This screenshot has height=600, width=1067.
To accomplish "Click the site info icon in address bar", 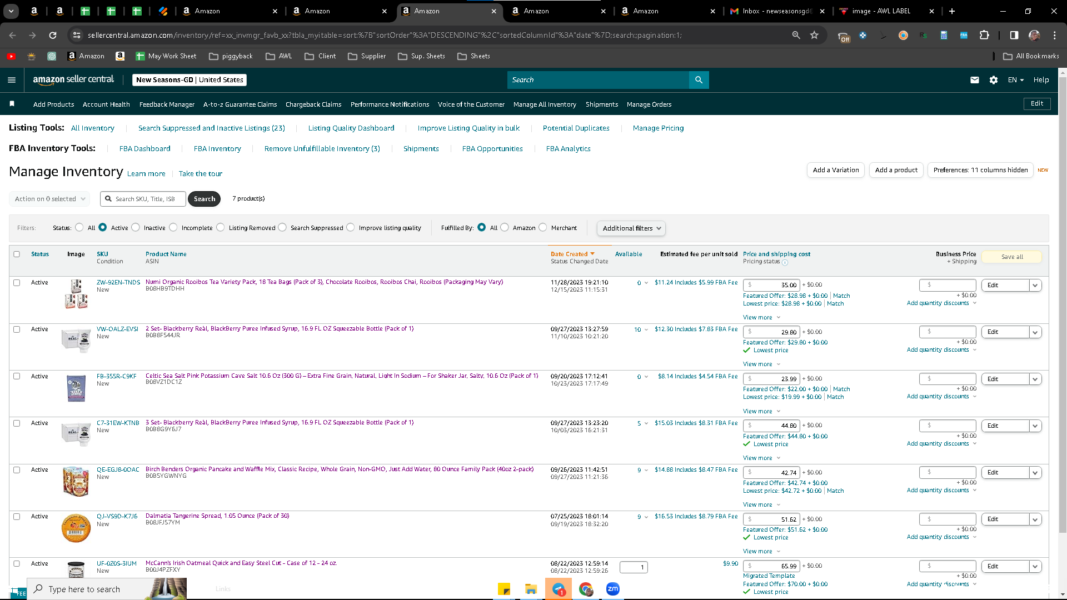I will [77, 35].
